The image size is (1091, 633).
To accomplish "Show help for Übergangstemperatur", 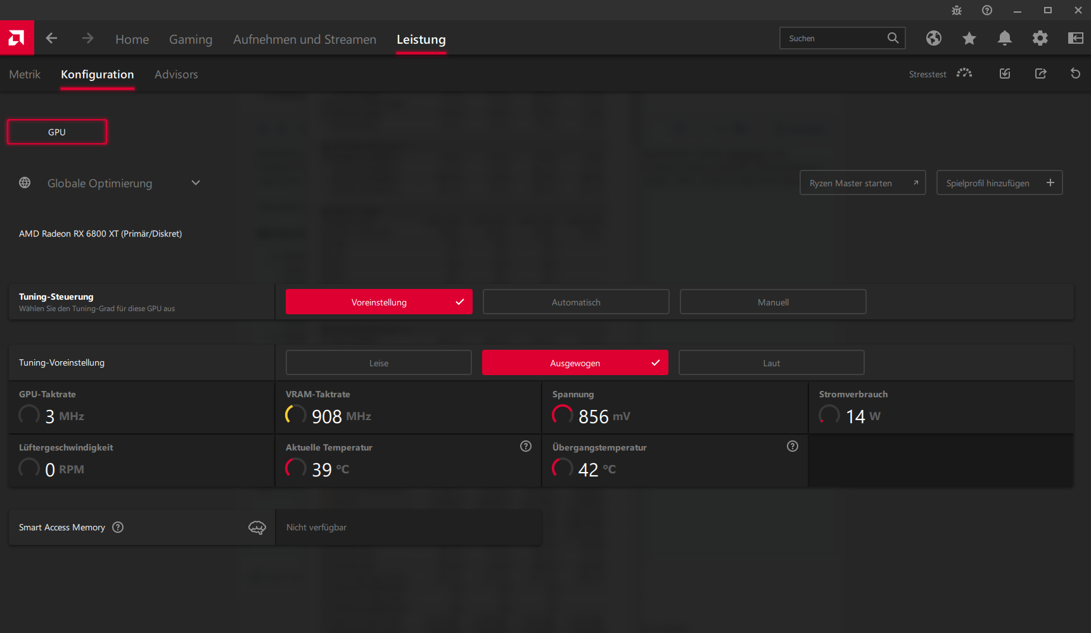I will tap(793, 446).
